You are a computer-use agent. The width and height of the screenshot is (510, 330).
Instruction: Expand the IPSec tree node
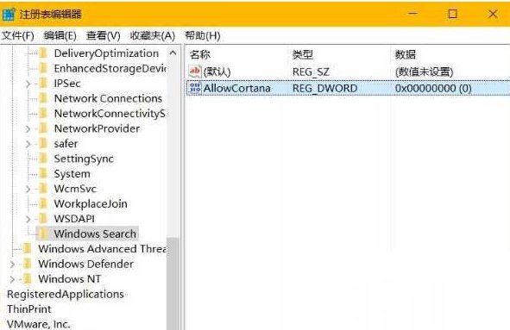click(28, 84)
